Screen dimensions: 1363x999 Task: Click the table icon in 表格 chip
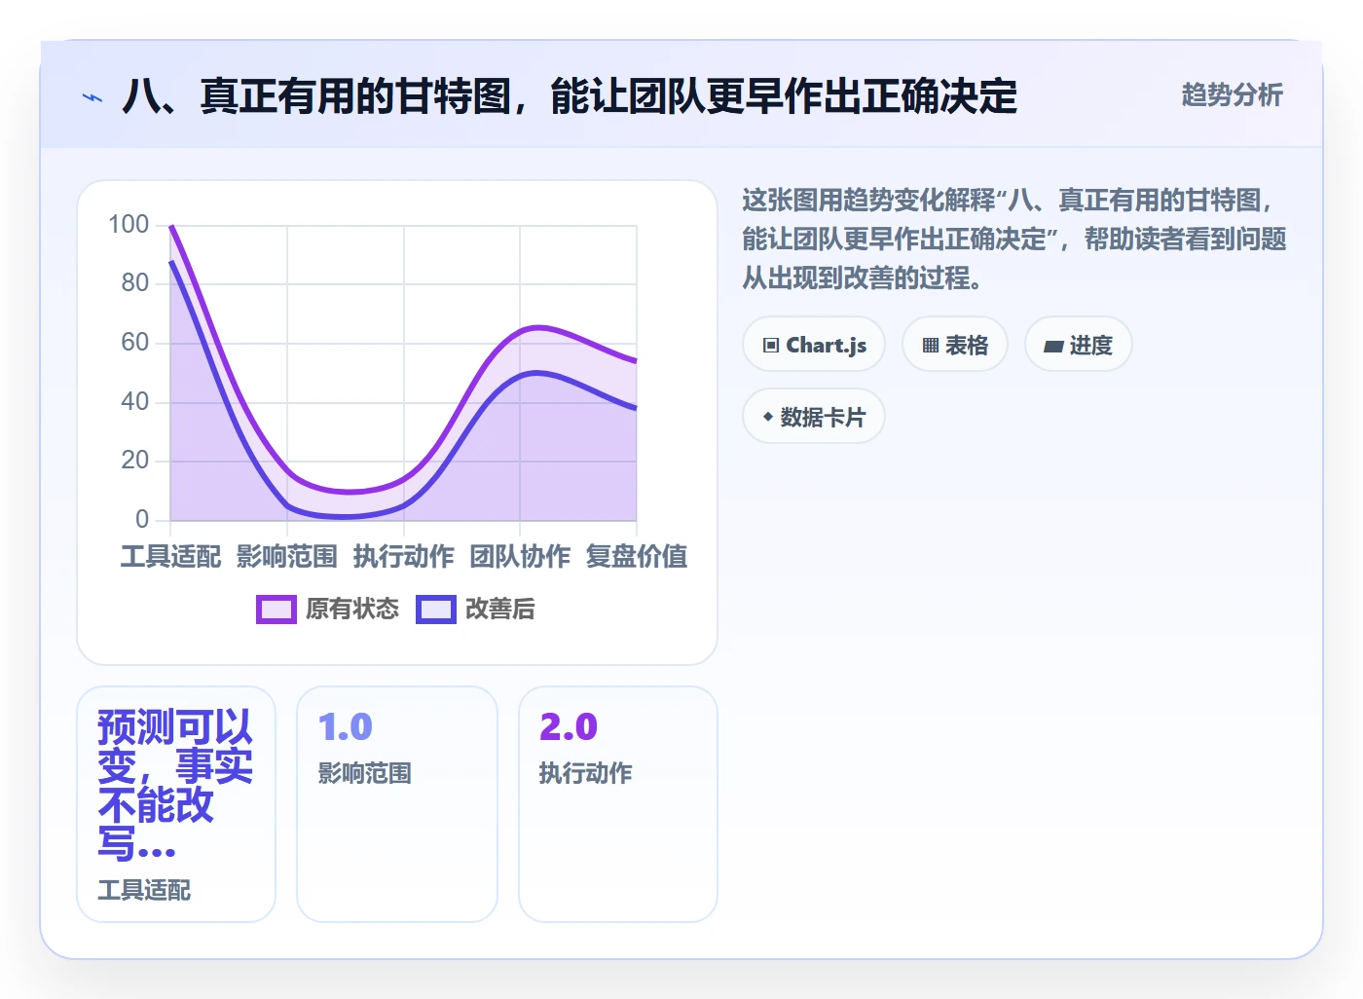click(931, 346)
